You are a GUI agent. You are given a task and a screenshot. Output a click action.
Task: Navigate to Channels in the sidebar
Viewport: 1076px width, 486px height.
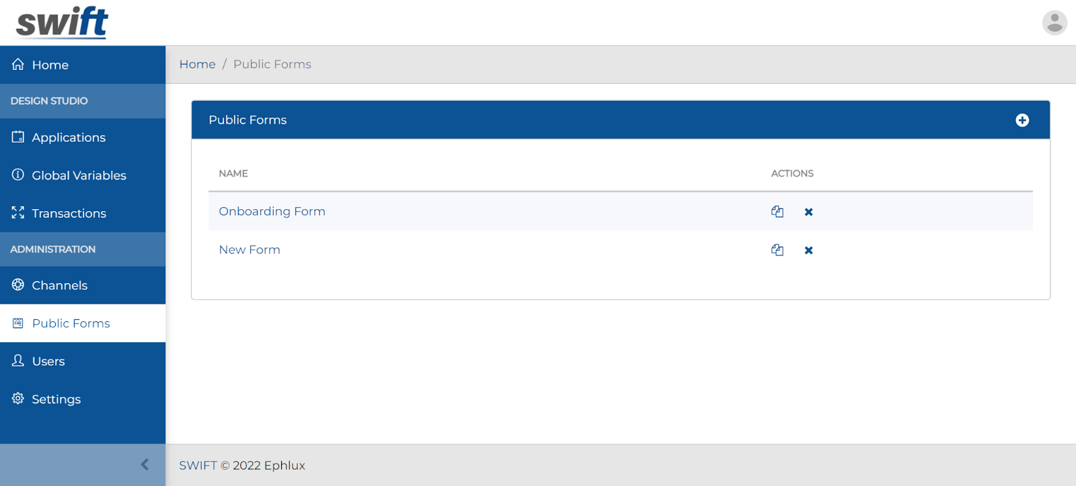[59, 286]
